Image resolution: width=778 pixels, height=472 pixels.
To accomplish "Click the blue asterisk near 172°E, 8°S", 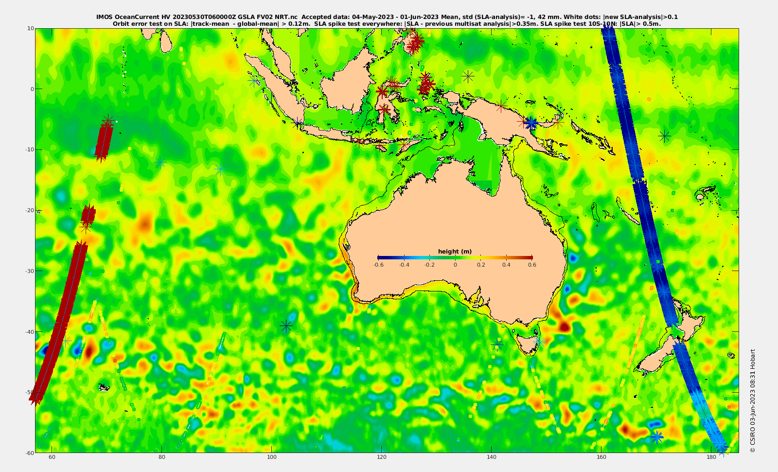I will tap(665, 136).
